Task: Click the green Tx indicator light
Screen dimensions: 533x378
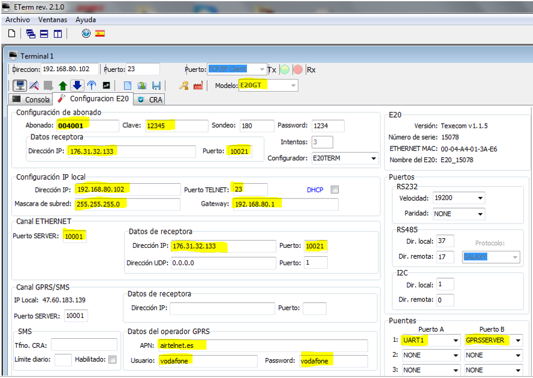Action: tap(284, 69)
